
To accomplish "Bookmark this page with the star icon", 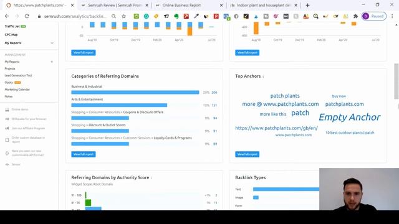I will coord(123,16).
